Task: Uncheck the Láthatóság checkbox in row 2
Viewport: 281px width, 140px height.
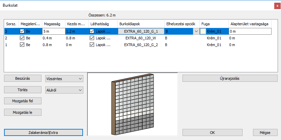Action: [92, 38]
